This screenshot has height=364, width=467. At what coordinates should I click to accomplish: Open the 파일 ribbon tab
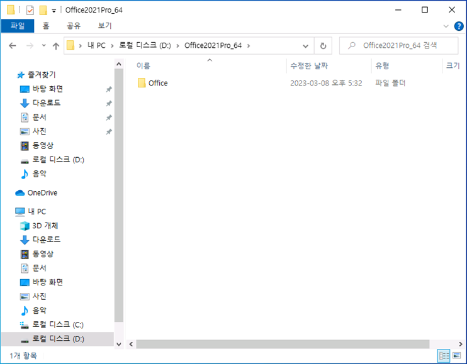(18, 26)
